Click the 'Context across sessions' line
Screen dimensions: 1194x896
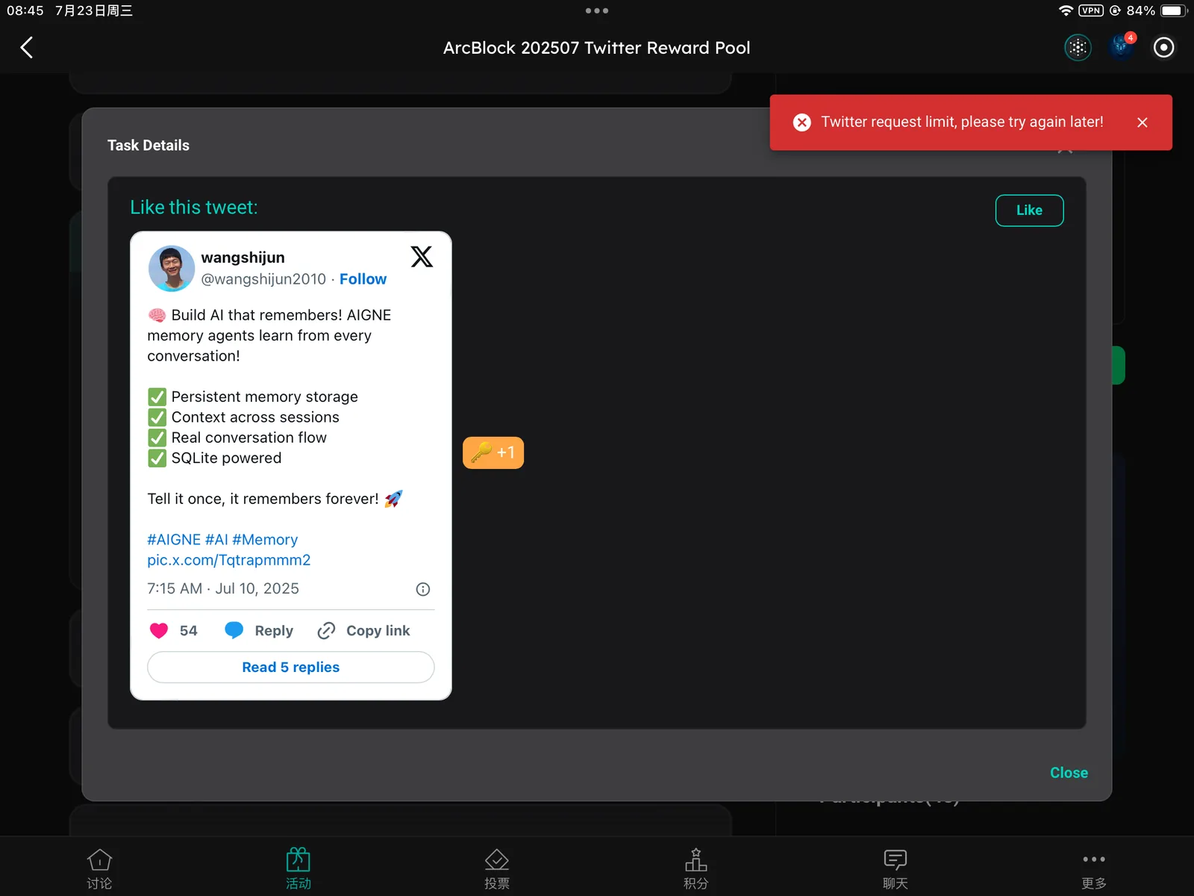click(x=255, y=417)
